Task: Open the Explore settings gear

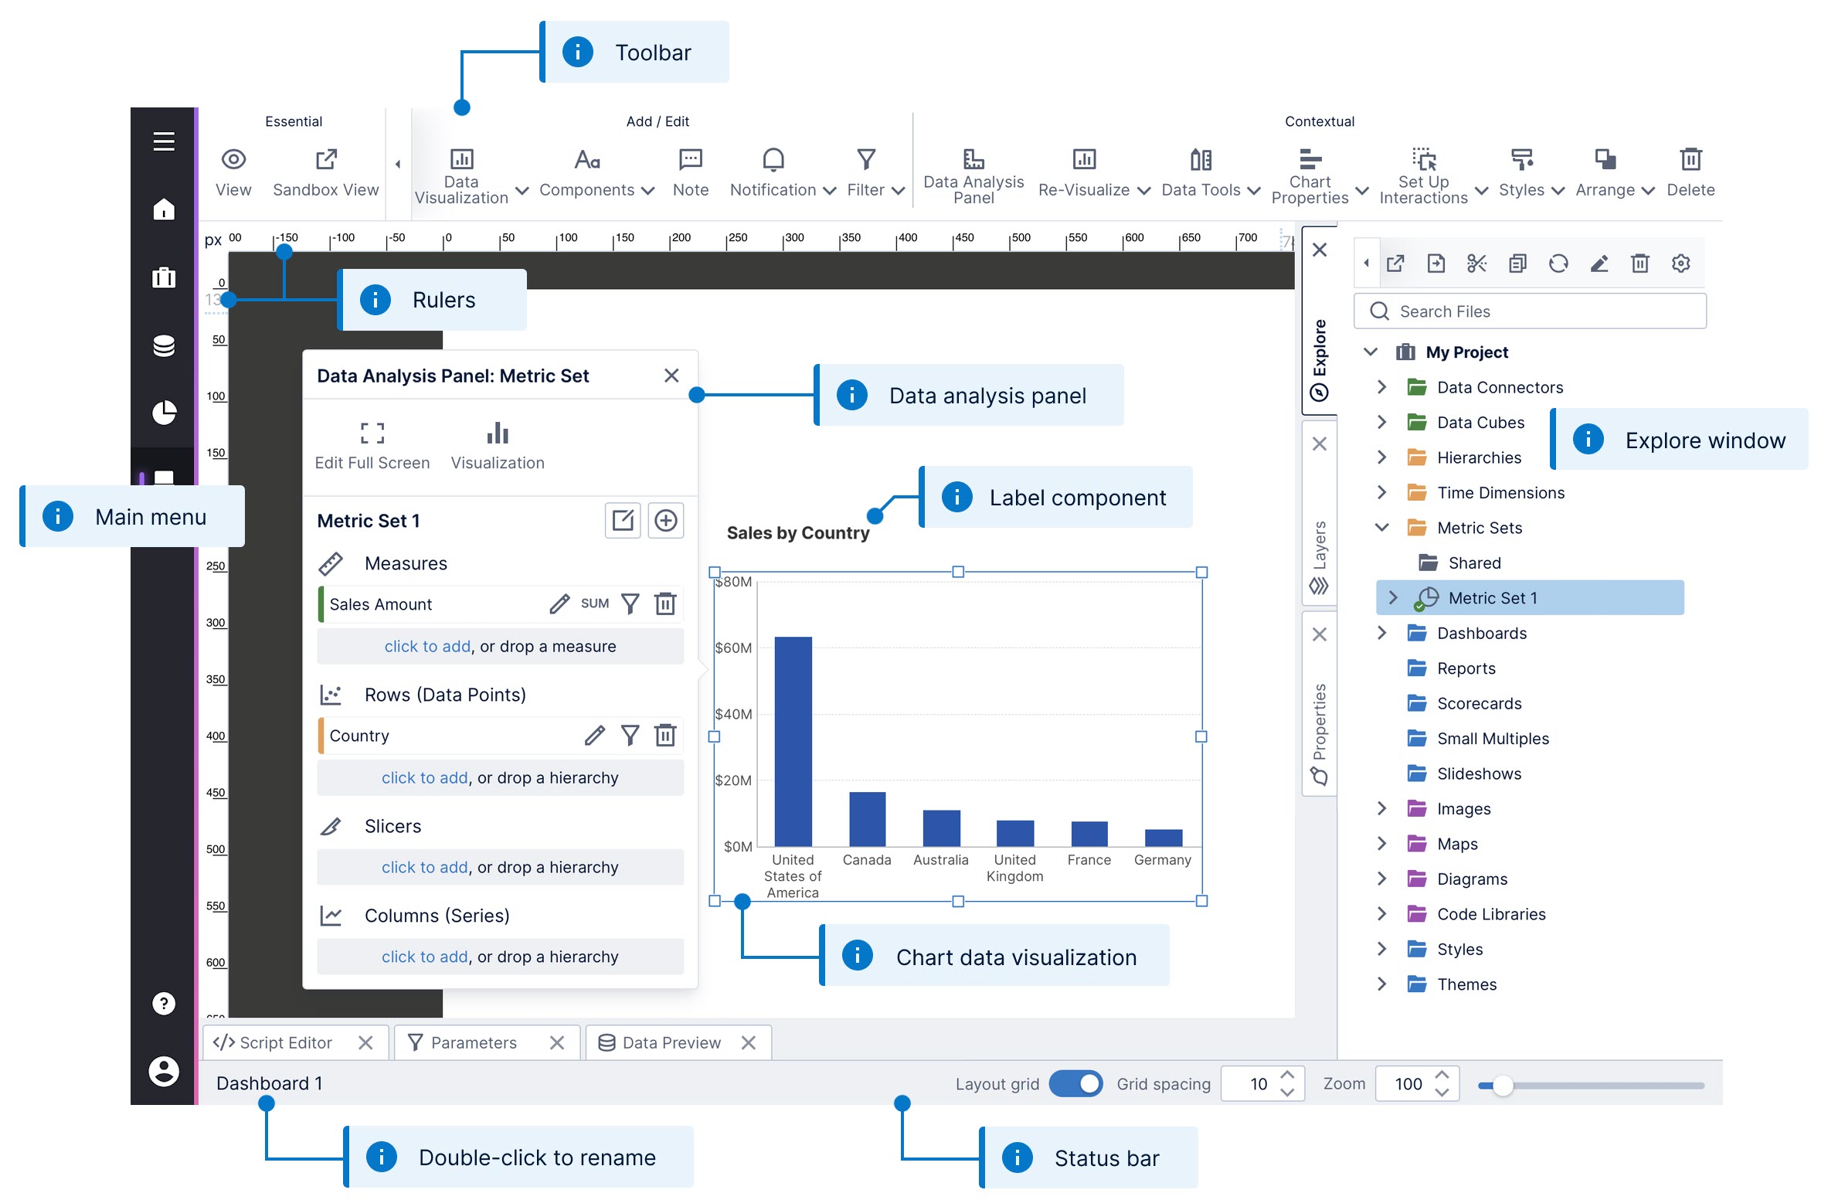Action: (1680, 263)
